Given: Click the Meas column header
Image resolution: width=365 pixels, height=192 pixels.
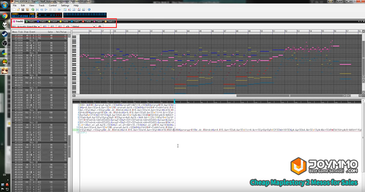Looking at the screenshot, I should (x=15, y=32).
